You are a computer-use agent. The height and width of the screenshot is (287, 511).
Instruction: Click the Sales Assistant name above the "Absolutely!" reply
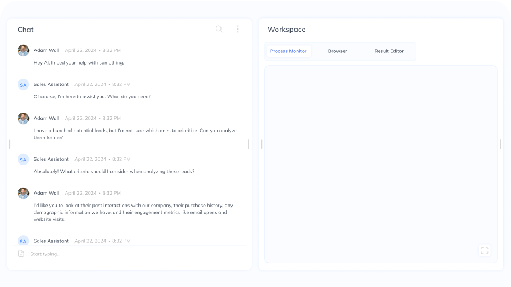[x=51, y=159]
